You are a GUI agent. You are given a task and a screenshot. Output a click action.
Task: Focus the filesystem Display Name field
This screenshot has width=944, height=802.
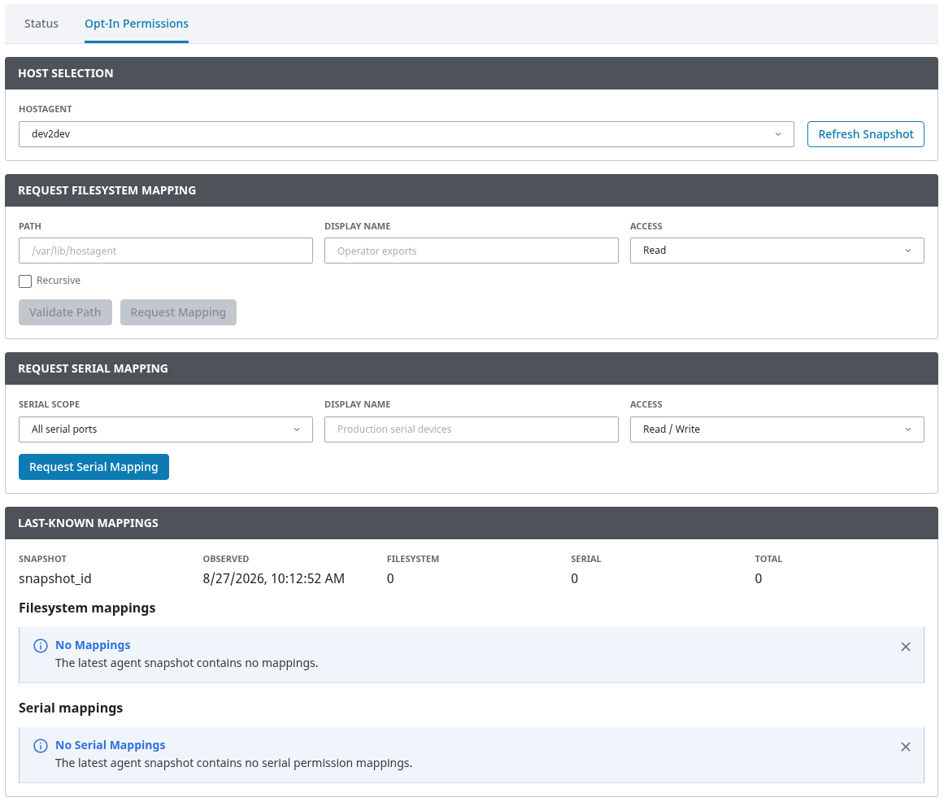(472, 251)
